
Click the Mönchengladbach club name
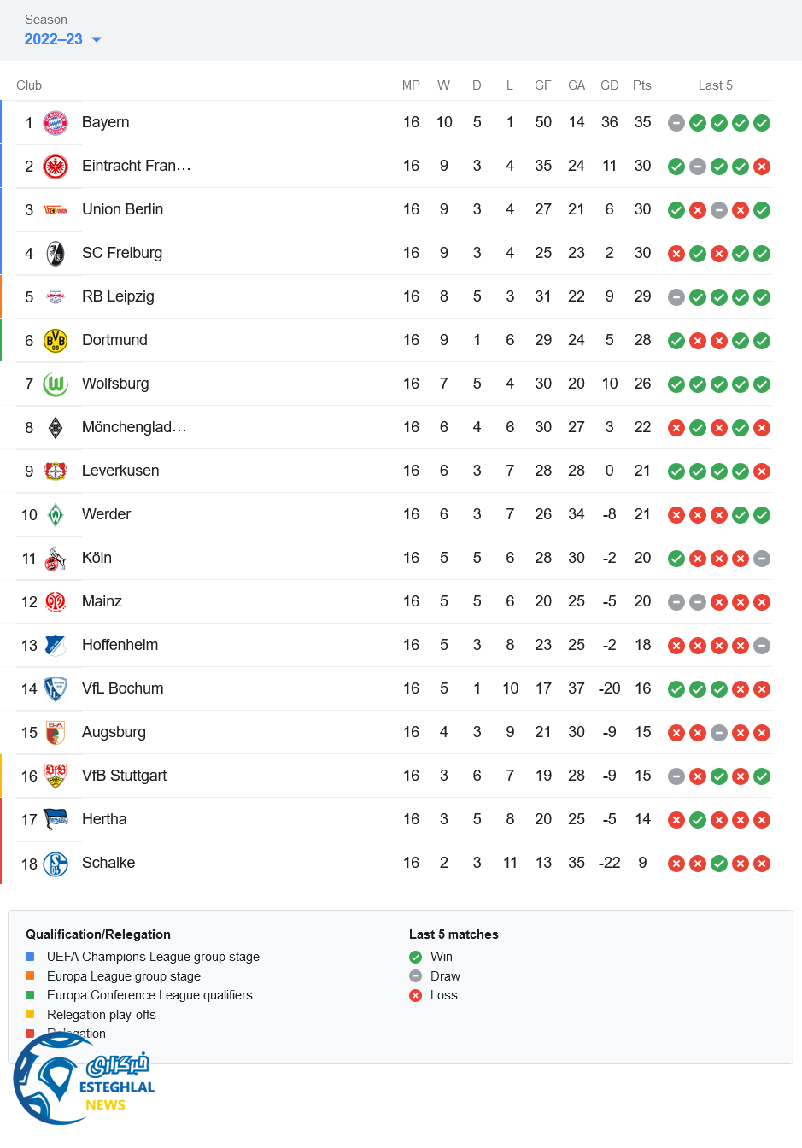click(x=134, y=428)
